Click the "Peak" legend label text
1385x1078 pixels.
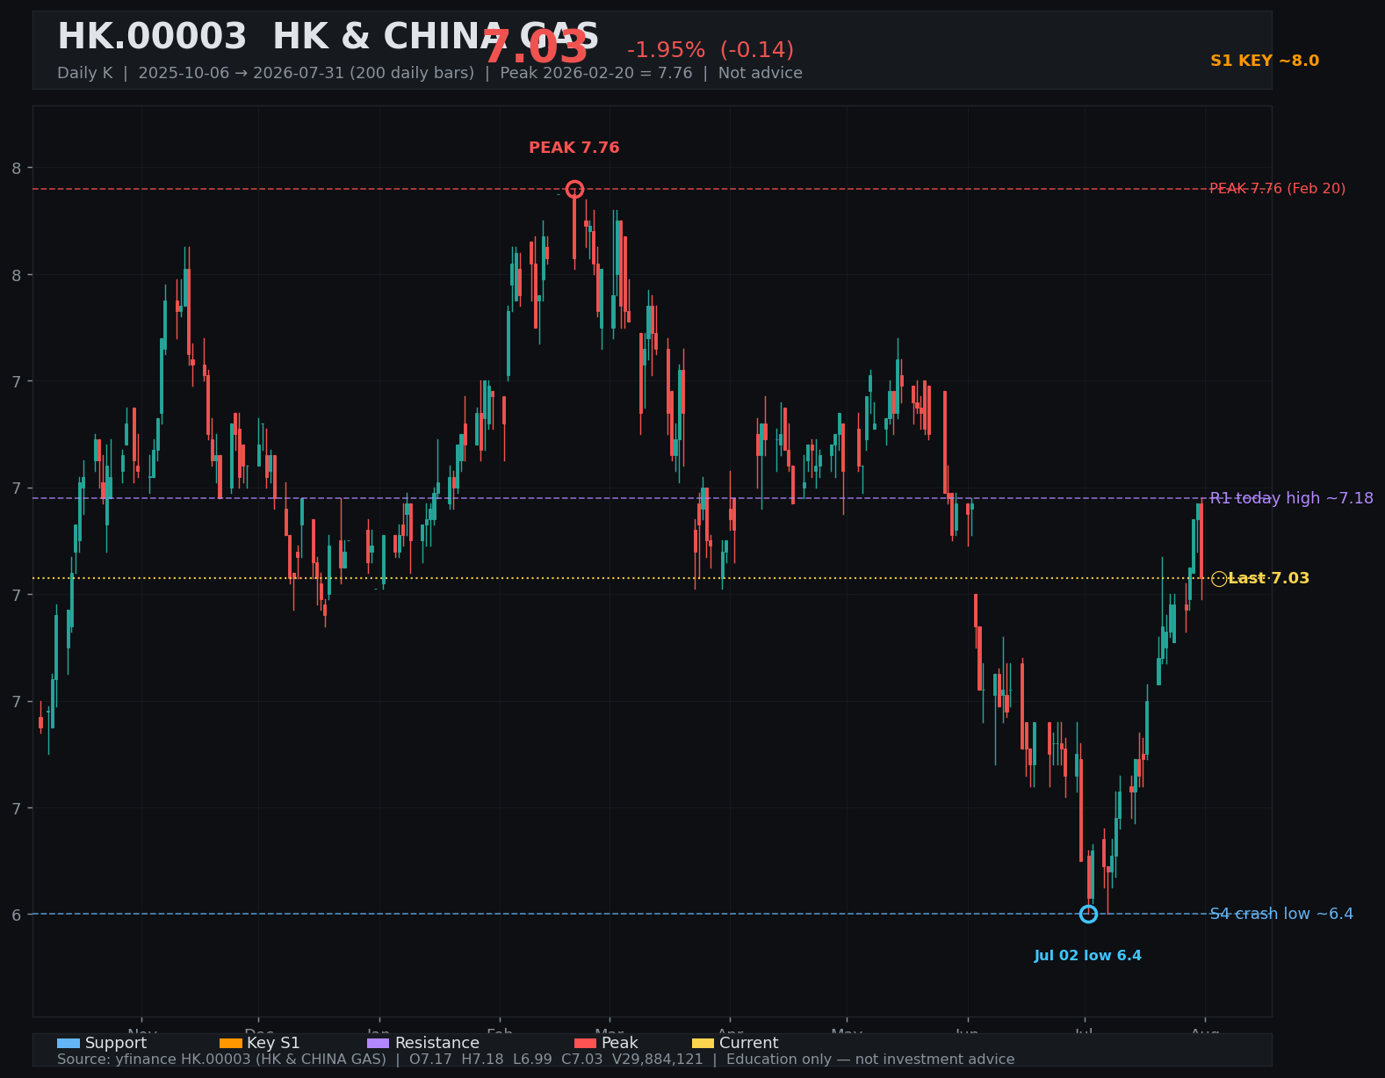click(620, 1043)
